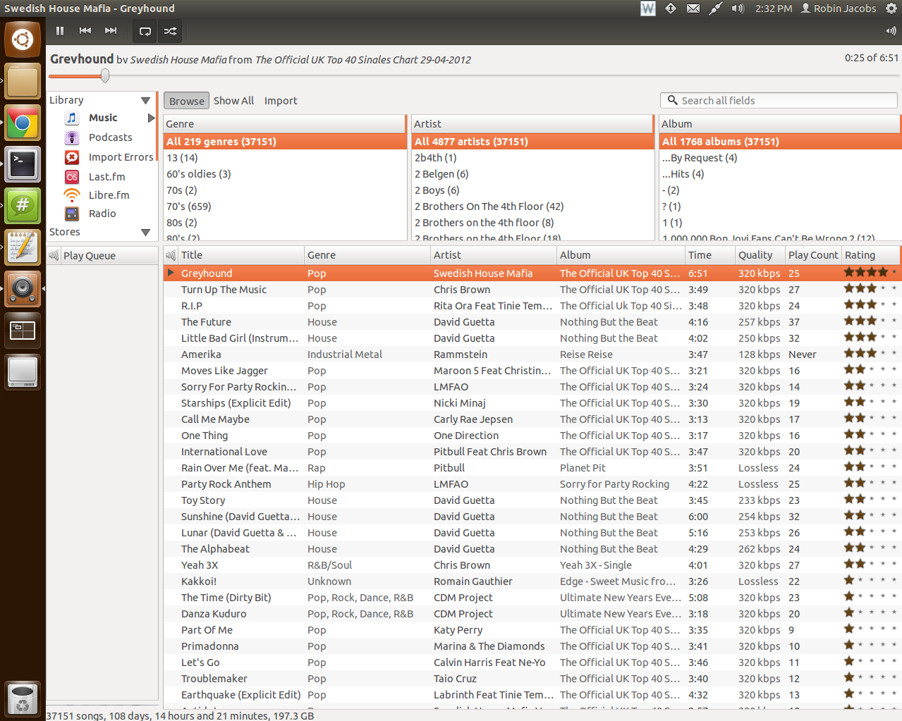Select the song Party Rock Anthem

tap(532, 484)
